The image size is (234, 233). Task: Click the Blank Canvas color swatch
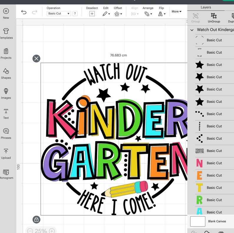point(197,221)
